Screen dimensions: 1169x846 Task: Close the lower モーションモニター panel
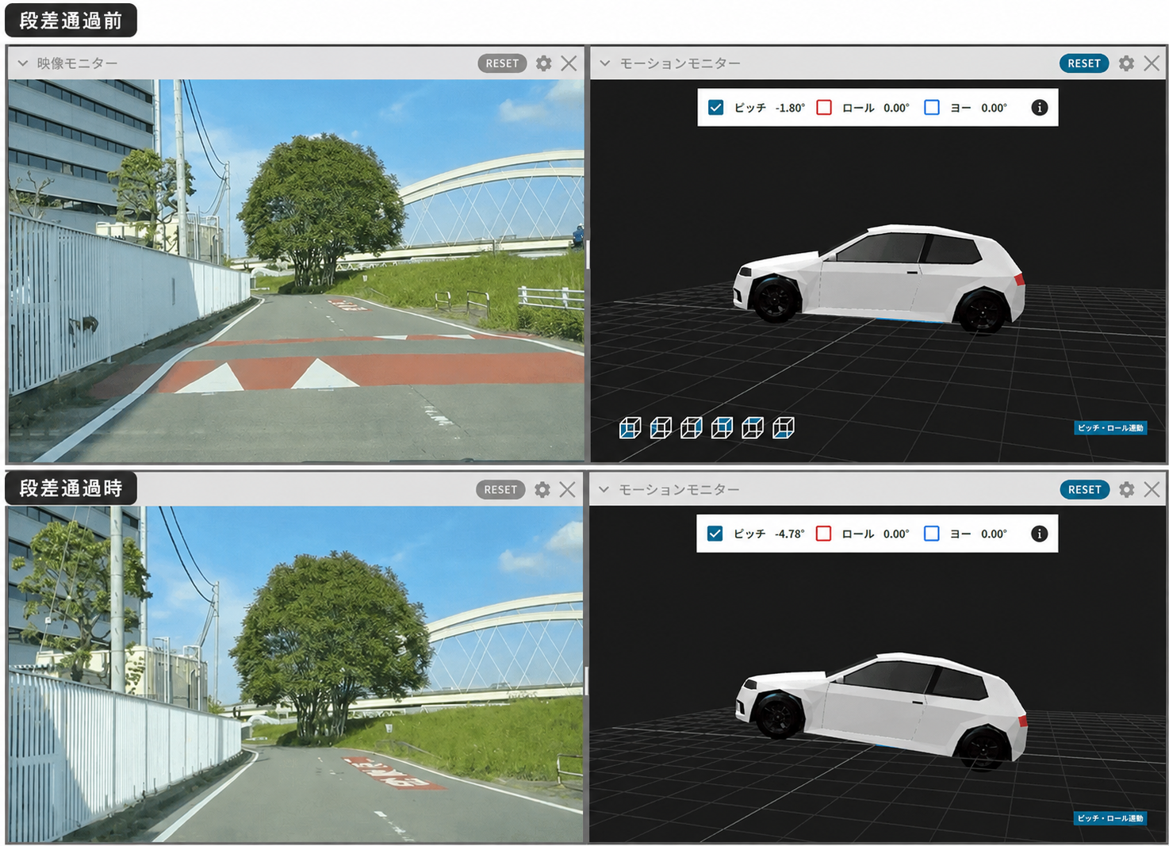(1152, 490)
